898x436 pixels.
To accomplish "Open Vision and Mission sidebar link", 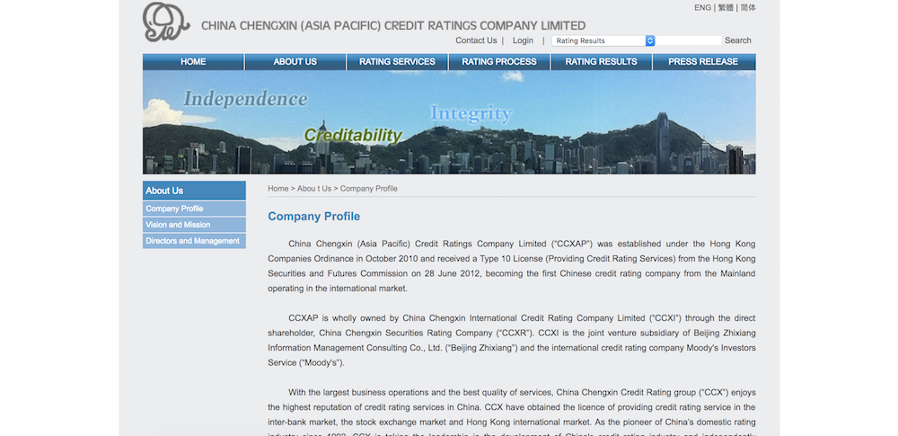I will pos(178,225).
